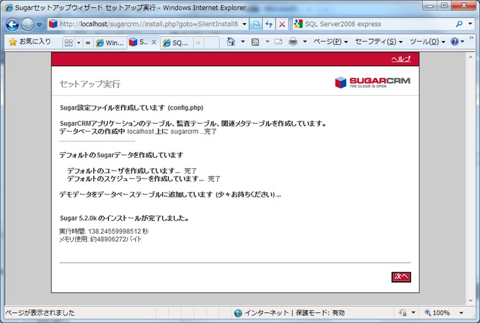Viewport: 480px width, 323px height.
Task: Expand the Home button dropdown arrow
Action: coord(243,42)
